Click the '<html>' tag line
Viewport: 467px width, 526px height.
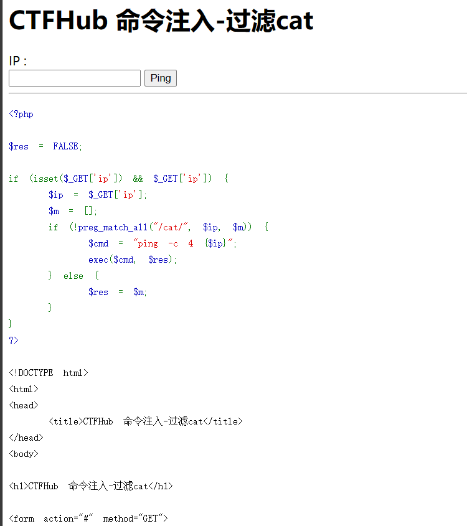pyautogui.click(x=24, y=389)
